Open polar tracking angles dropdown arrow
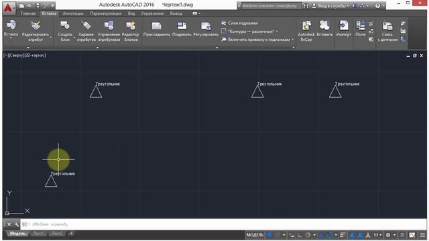Viewport: 429px width, 241px height. point(314,235)
